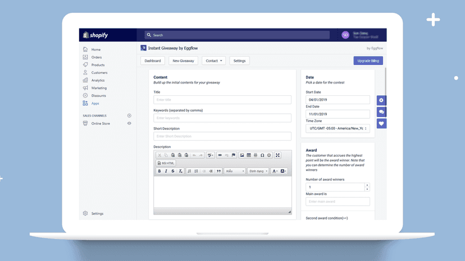
Task: Open the Định dạng format dropdown
Action: (258, 171)
